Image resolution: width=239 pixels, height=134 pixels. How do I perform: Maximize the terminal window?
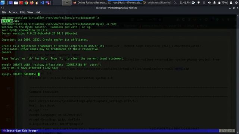pyautogui.click(x=234, y=8)
